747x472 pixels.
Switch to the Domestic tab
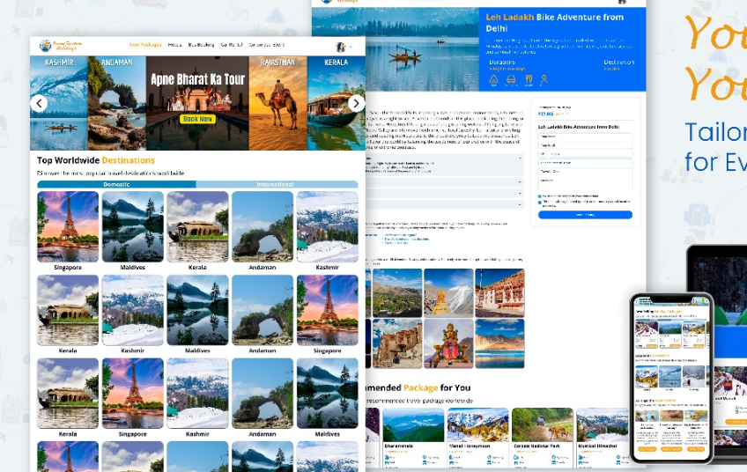[x=116, y=184]
